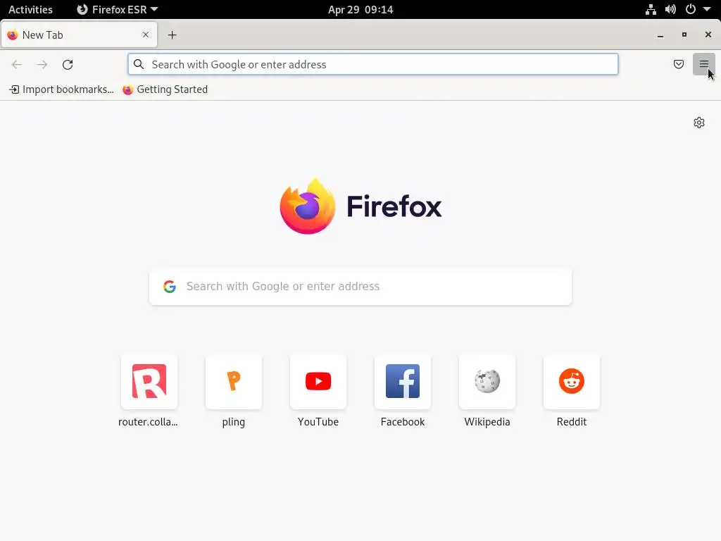
Task: Click the center Google search box
Action: point(360,287)
